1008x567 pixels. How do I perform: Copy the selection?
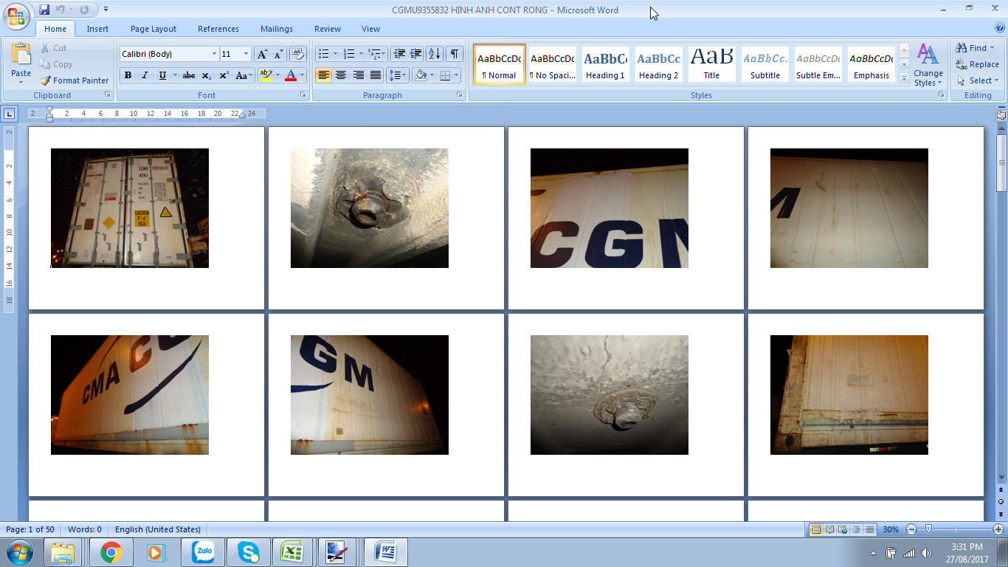click(x=56, y=64)
